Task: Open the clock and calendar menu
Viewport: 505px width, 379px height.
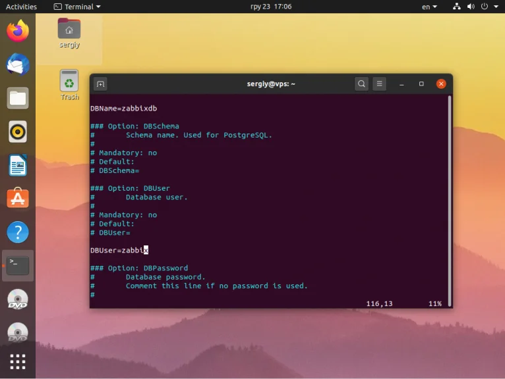Action: point(271,7)
